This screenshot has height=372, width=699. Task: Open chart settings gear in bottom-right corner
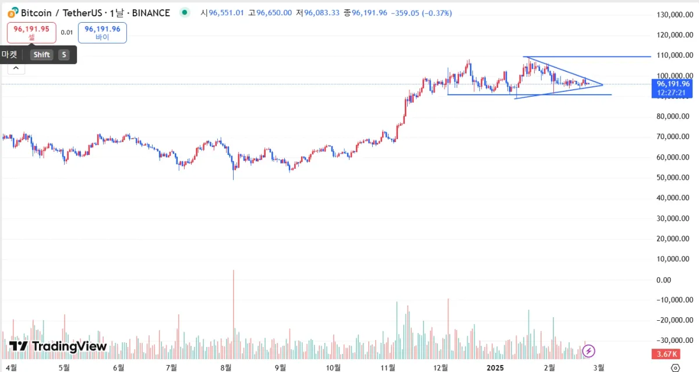676,367
